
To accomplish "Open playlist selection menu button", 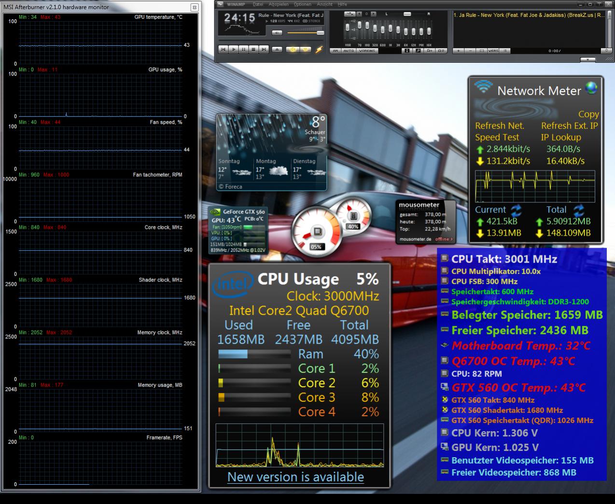I will click(482, 51).
